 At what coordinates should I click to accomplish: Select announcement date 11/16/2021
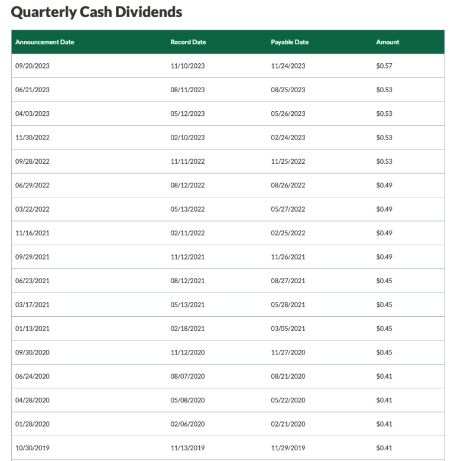[x=33, y=233]
